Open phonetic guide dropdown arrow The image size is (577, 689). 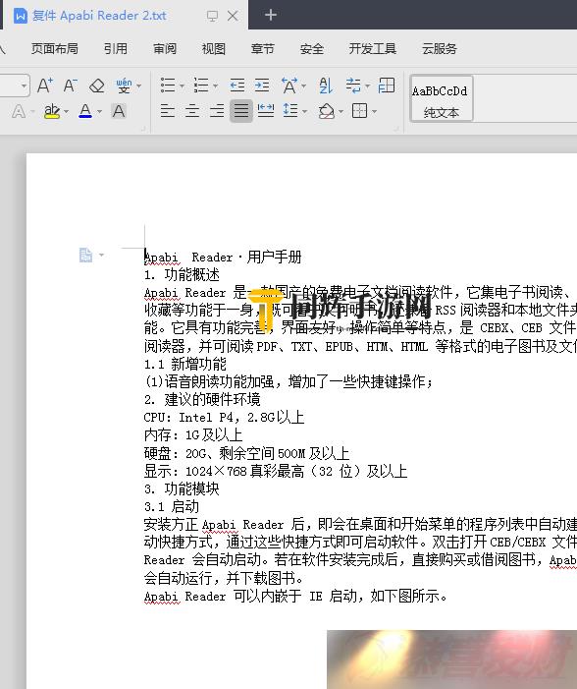pos(138,86)
